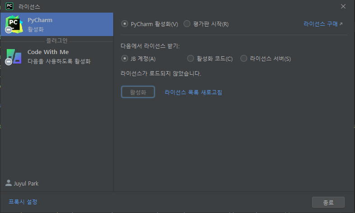The image size is (355, 213).
Task: Click the Code With Me plugin icon
Action: pos(14,57)
